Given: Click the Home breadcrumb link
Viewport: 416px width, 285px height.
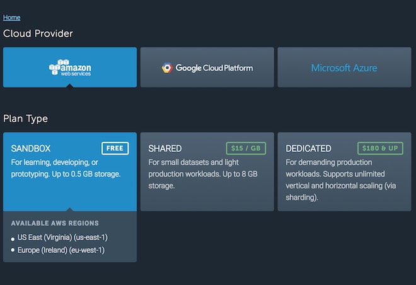Looking at the screenshot, I should pos(11,18).
